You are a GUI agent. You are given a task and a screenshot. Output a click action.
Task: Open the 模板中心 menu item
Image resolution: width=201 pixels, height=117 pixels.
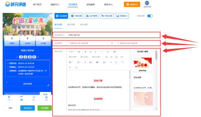point(55,5)
